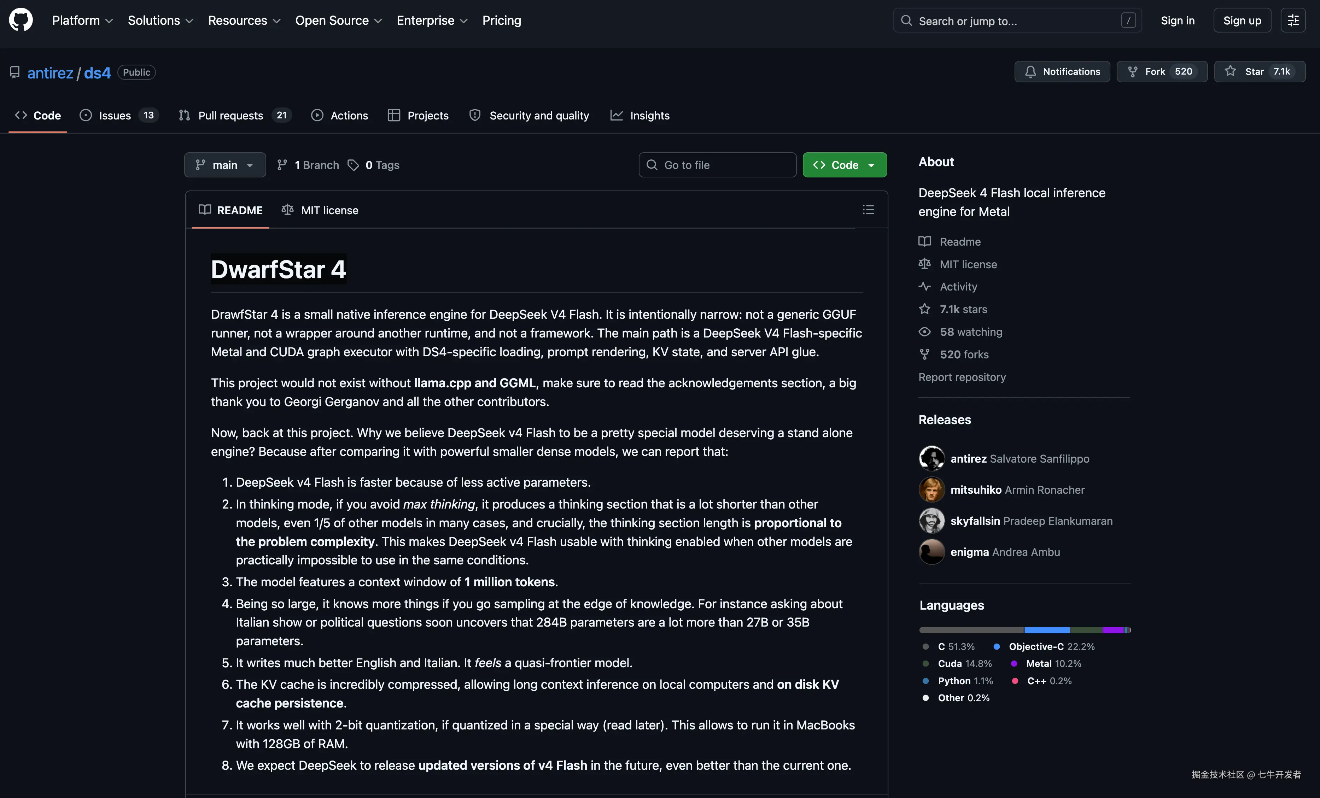Open the Pull requests tab
This screenshot has width=1320, height=798.
point(235,115)
